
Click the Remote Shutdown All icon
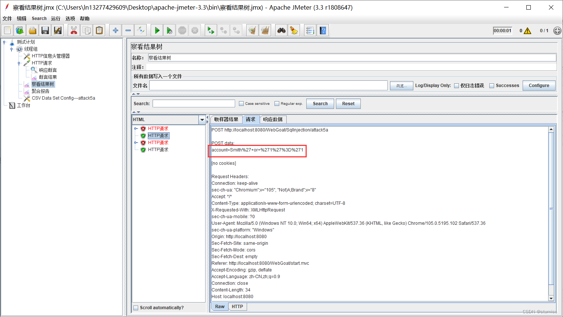(x=236, y=30)
